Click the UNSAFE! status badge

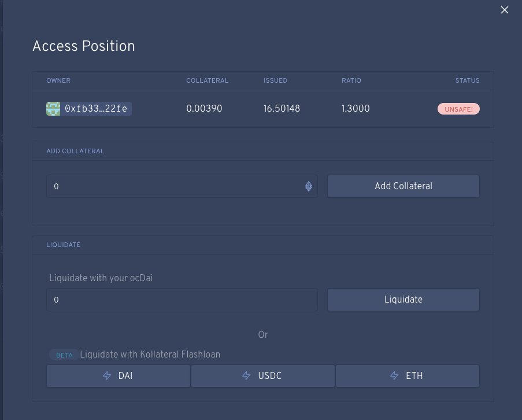(x=458, y=109)
